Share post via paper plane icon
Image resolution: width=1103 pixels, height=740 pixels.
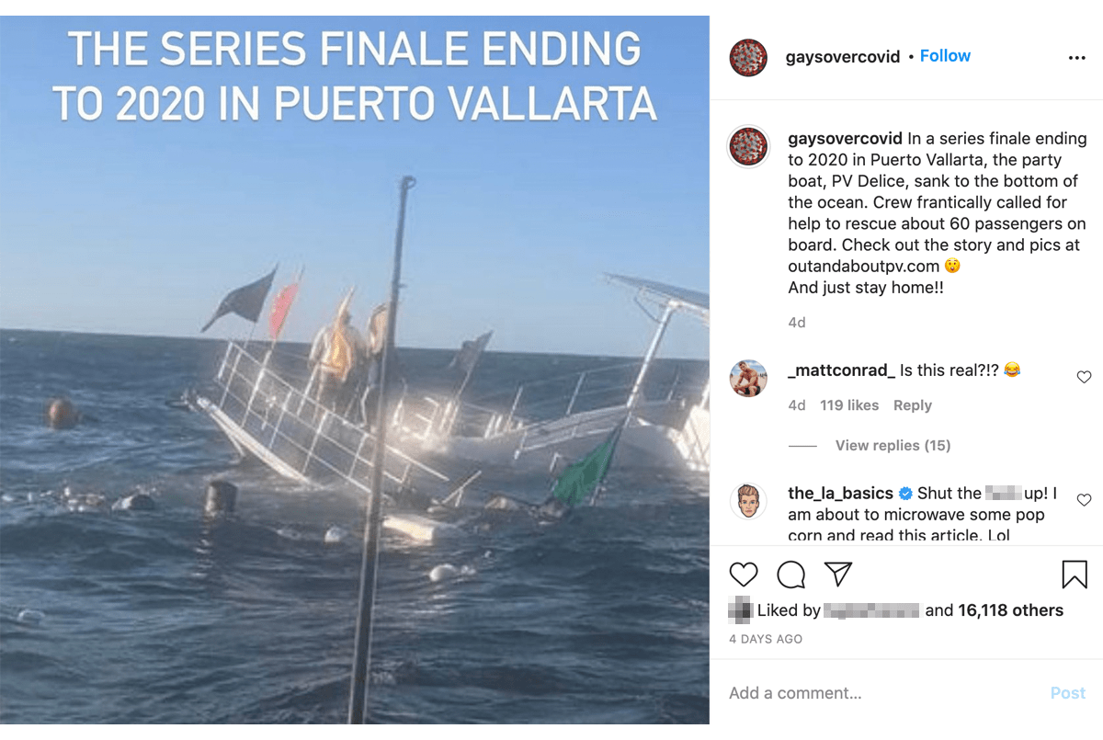pyautogui.click(x=837, y=575)
